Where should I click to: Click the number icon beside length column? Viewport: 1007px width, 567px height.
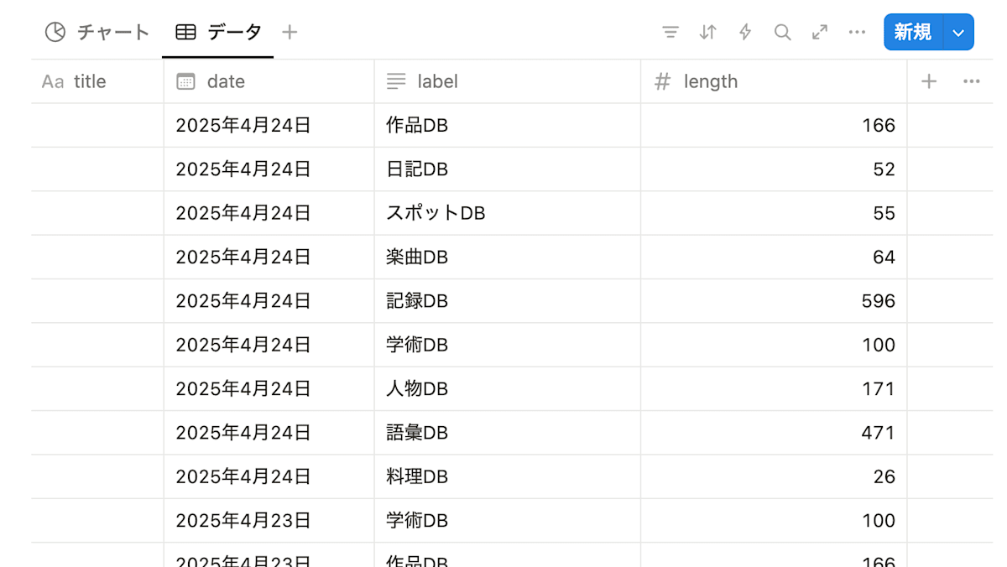pos(661,81)
